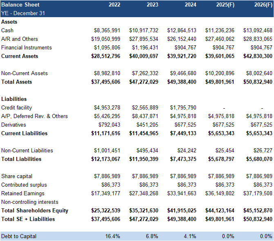The image size is (274, 241).
Task: Click the Balance Sheet title header
Action: click(x=20, y=4)
